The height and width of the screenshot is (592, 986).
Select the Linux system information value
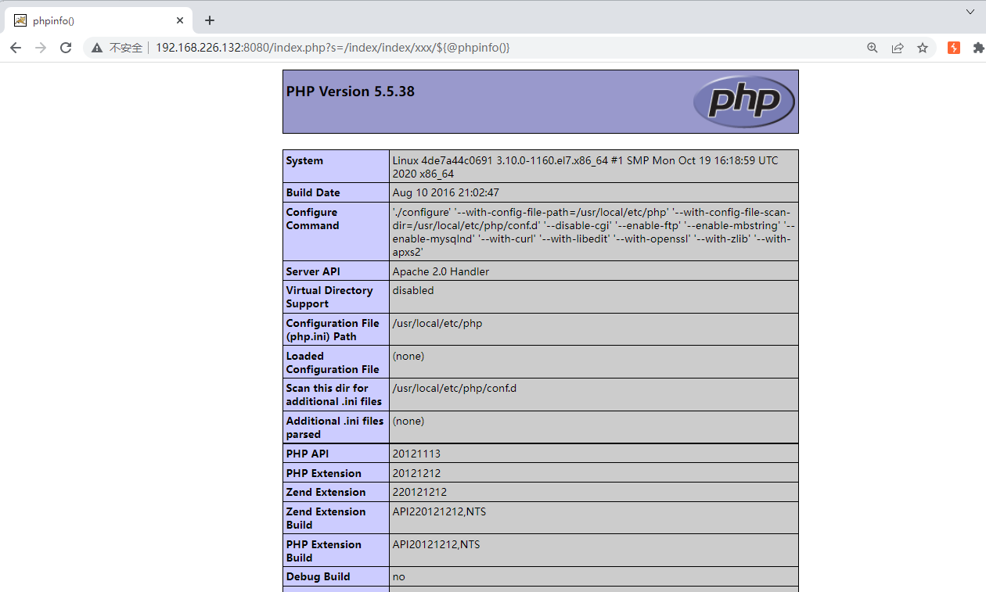click(x=585, y=167)
